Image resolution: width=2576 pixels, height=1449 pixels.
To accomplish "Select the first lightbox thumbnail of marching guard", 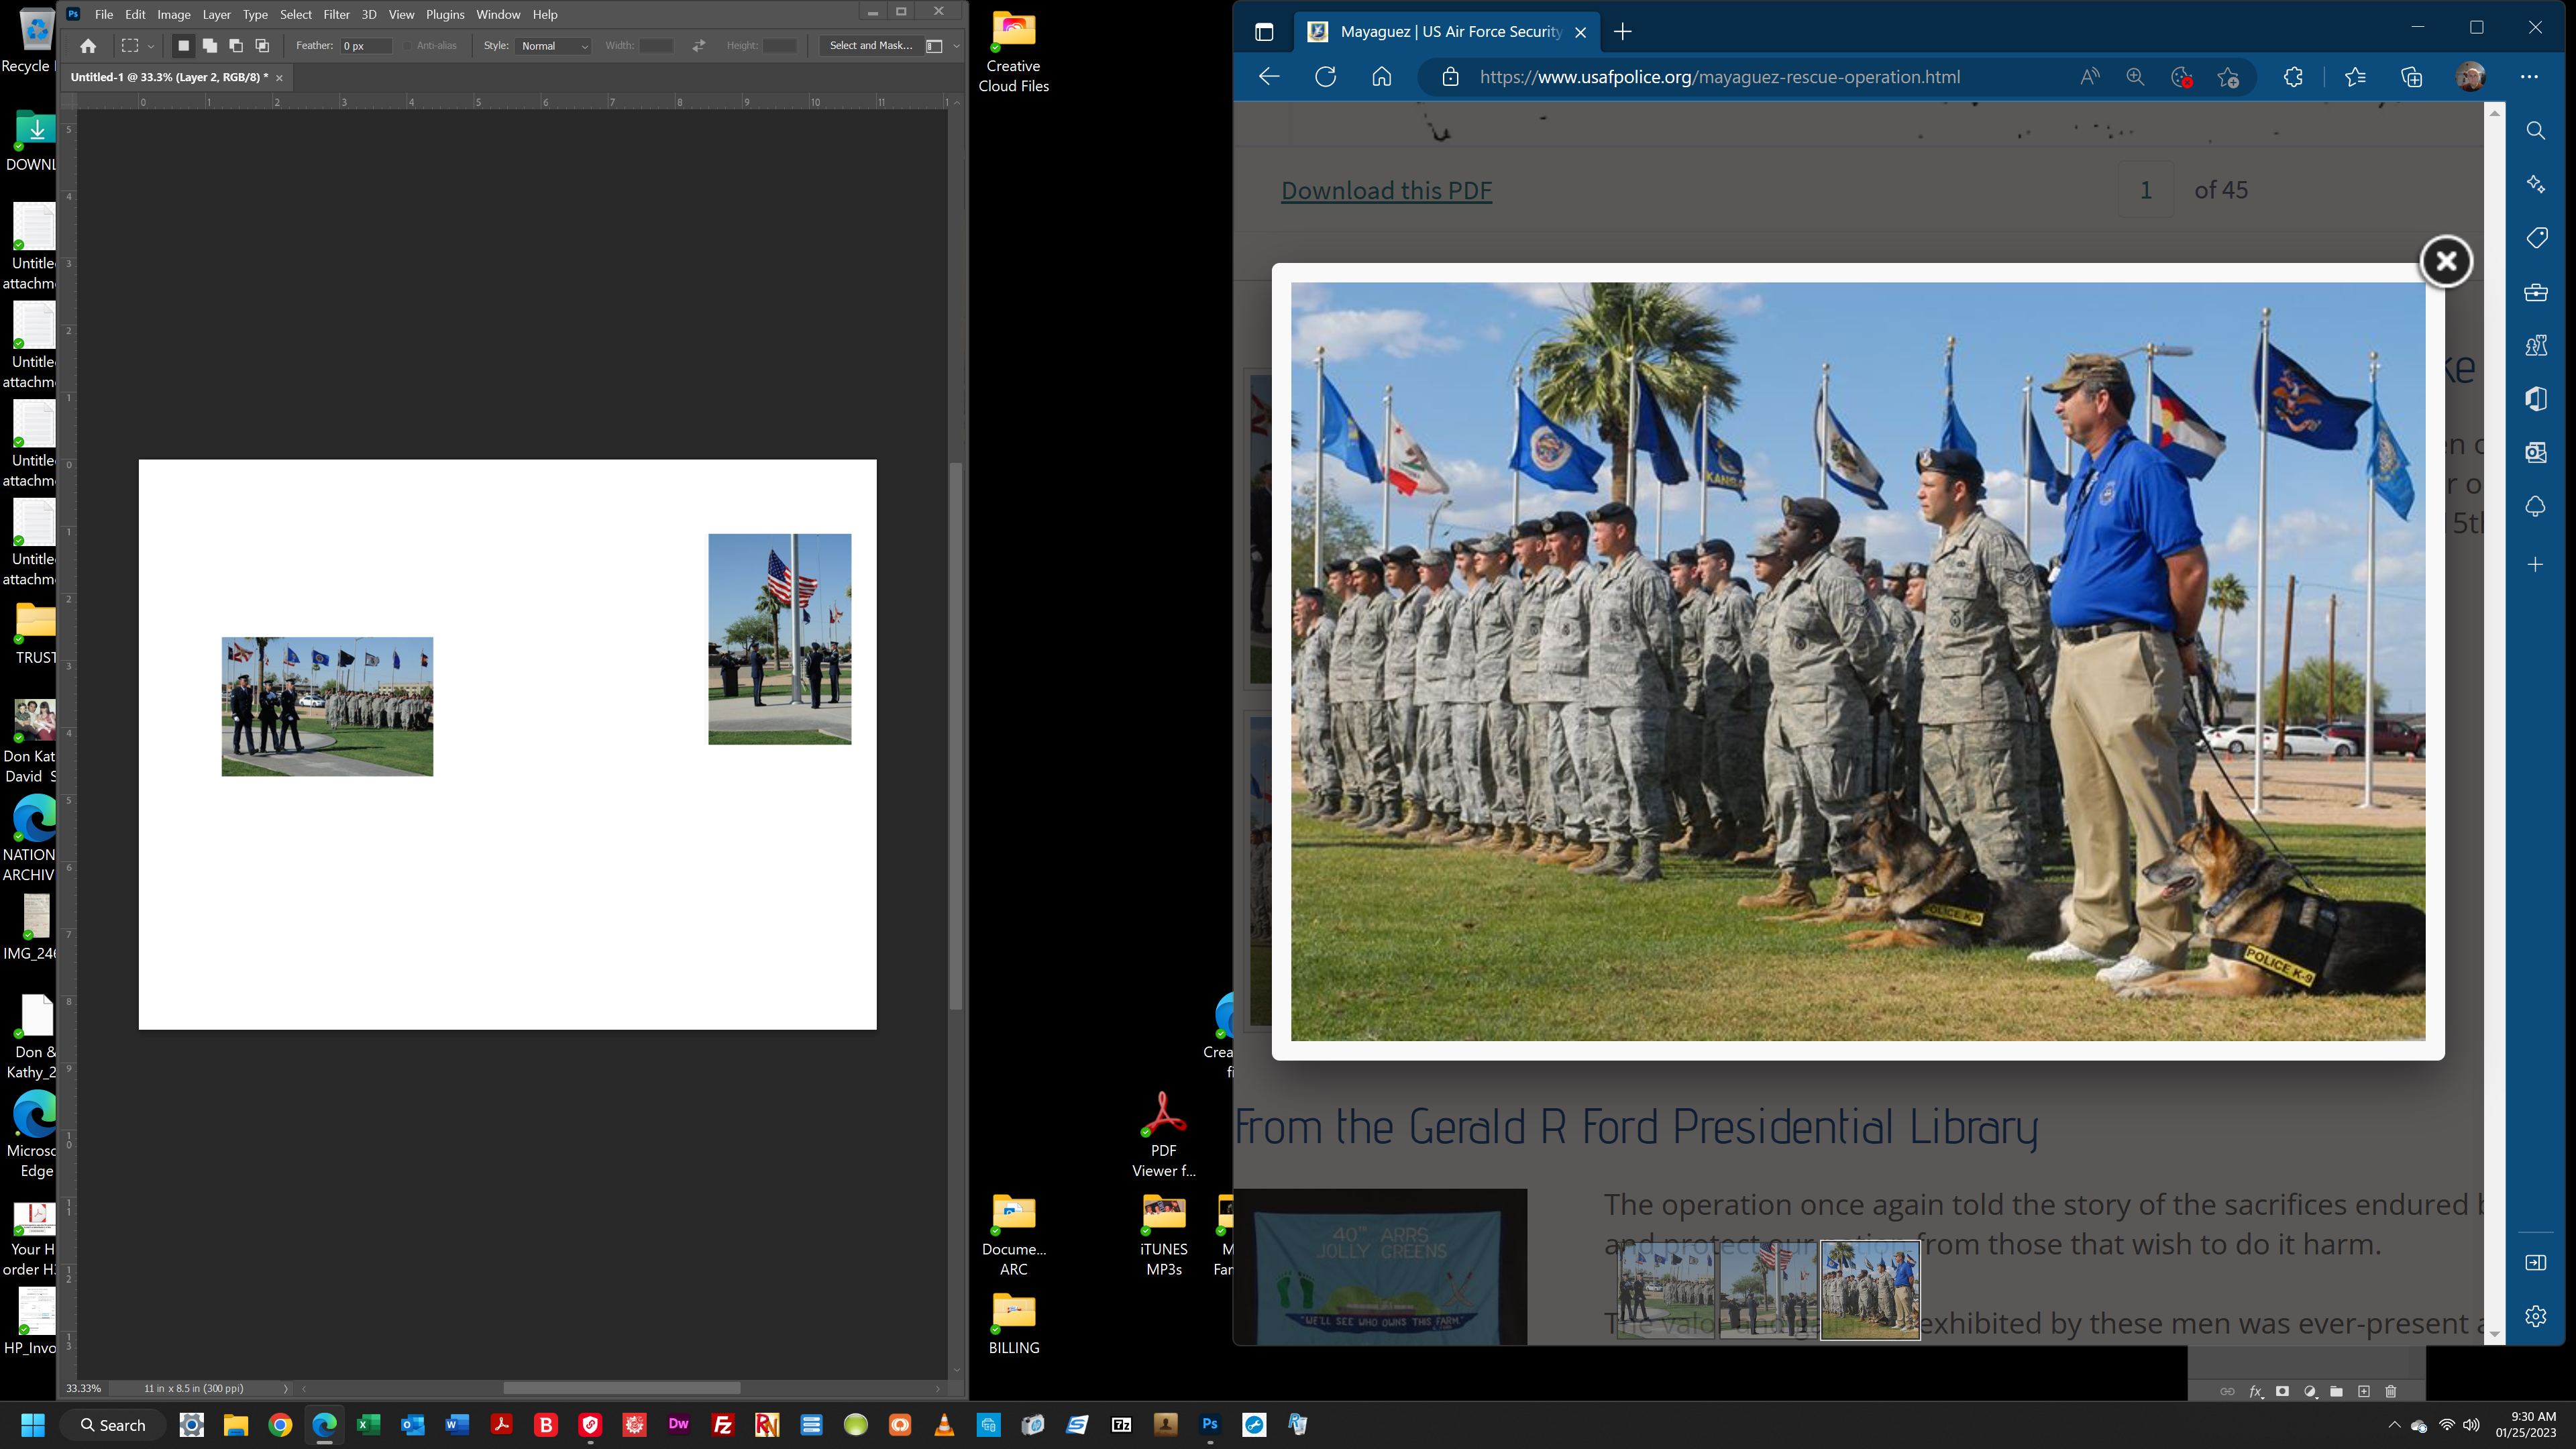I will [1666, 1290].
